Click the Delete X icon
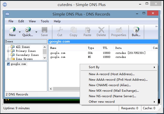The image size is (164, 114). pos(101,30)
